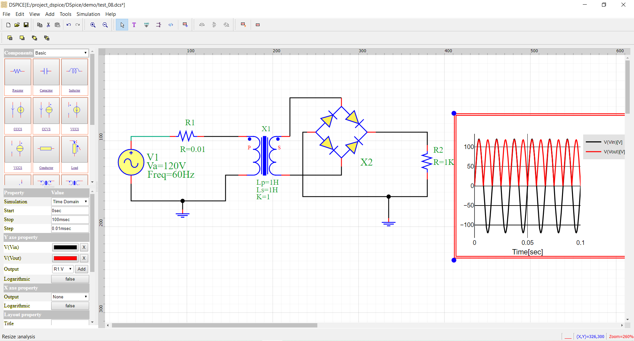Rotate the selected component
The width and height of the screenshot is (634, 341).
226,24
